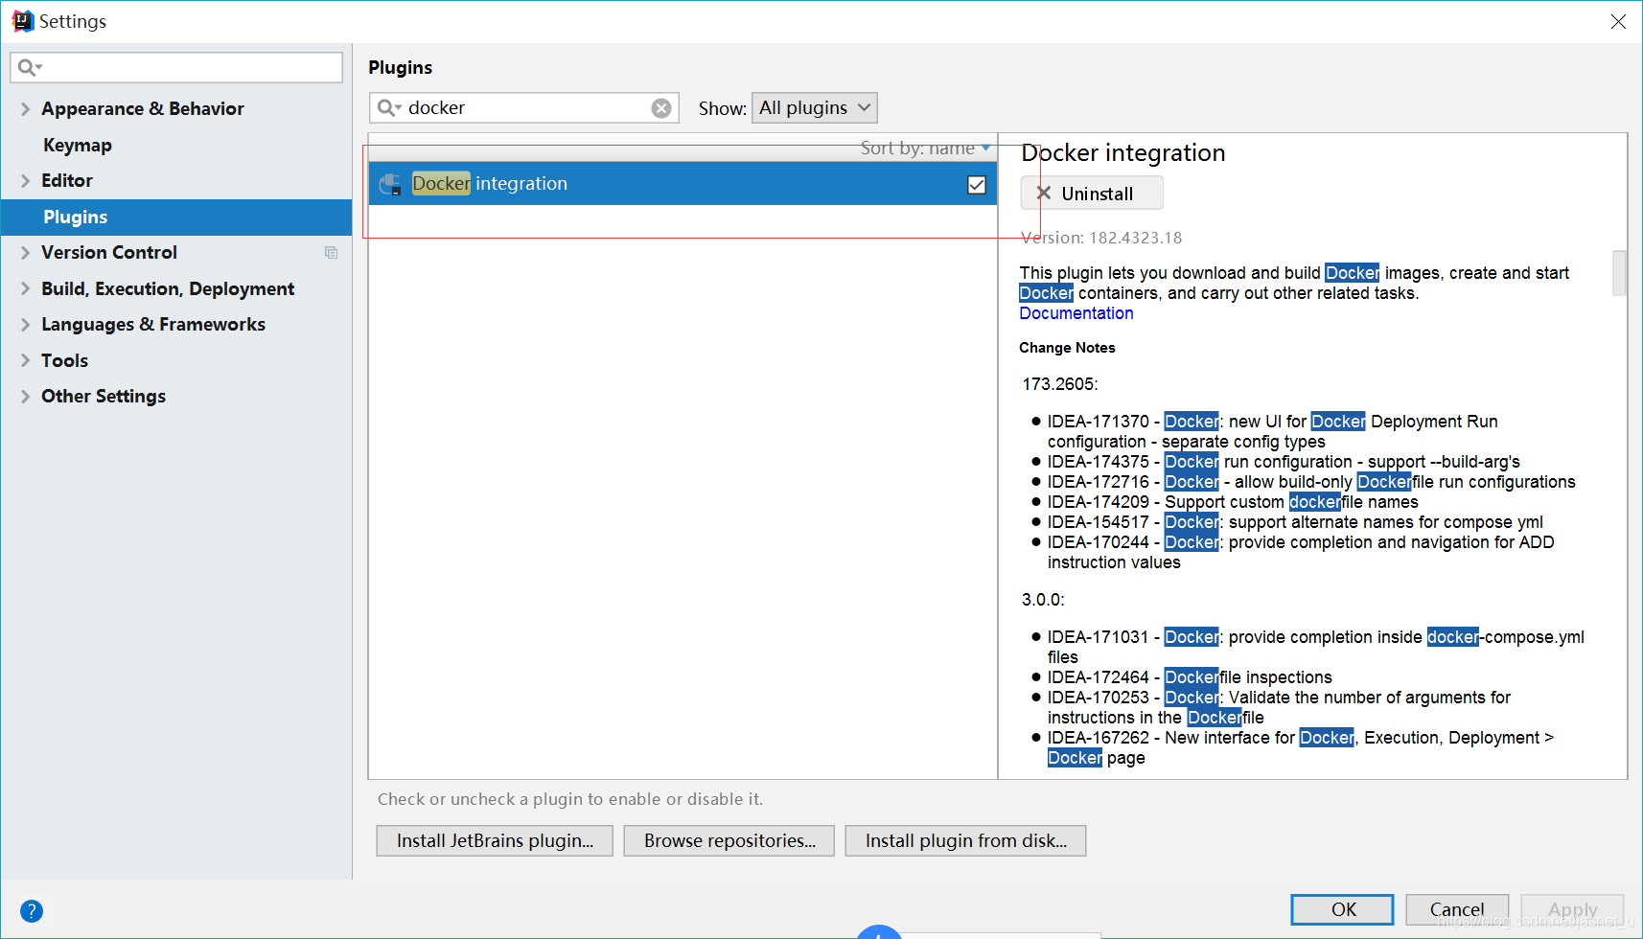Select Other Settings label
1643x939 pixels.
tap(104, 397)
